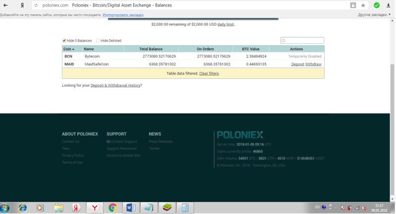This screenshot has height=214, width=396.
Task: Open Deposit & Withdrawal History
Action: [x=115, y=85]
